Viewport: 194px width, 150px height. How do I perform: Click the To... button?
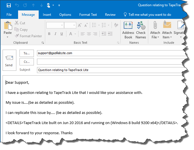[27, 53]
